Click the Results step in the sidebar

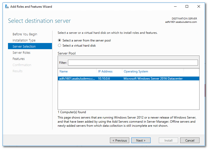(x=18, y=71)
